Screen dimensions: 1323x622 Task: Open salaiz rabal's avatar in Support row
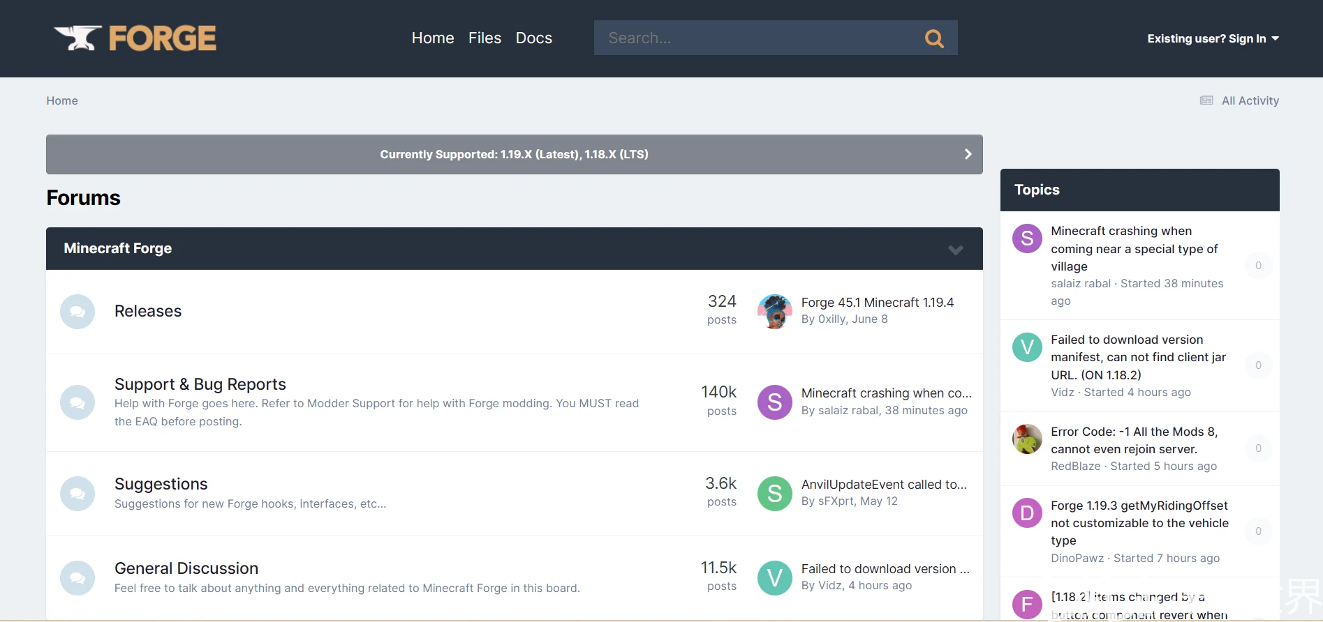tap(775, 402)
